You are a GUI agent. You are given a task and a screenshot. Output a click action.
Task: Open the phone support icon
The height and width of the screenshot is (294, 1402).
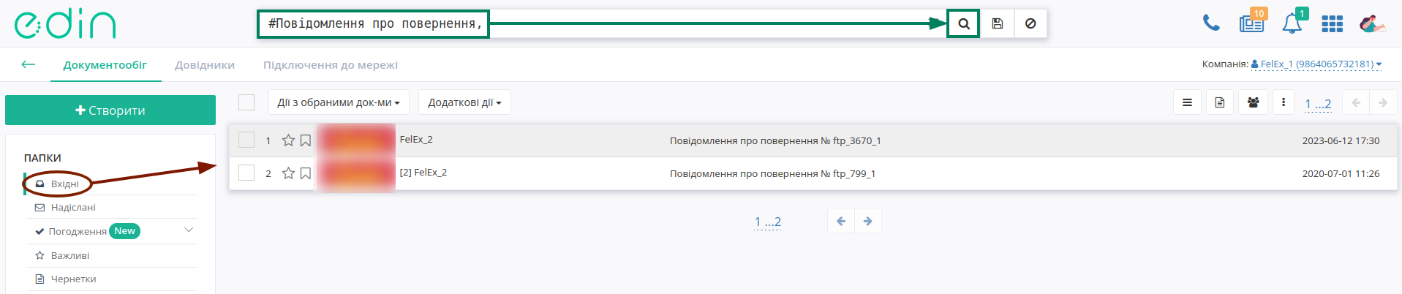(1211, 23)
